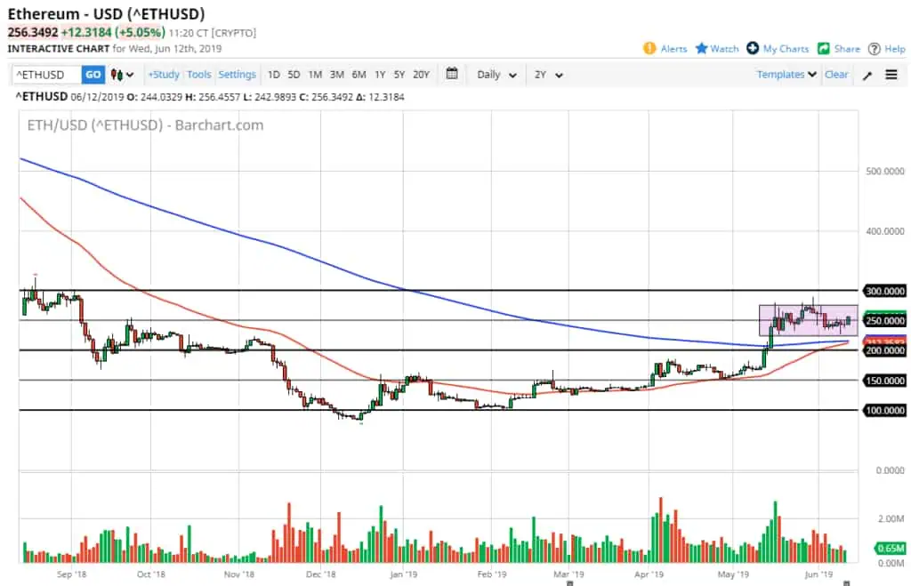911x586 pixels.
Task: Click the pencil annotation tool icon
Action: 867,75
